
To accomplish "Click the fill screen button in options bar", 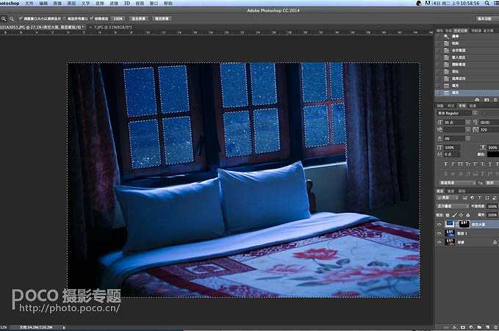I will point(162,19).
